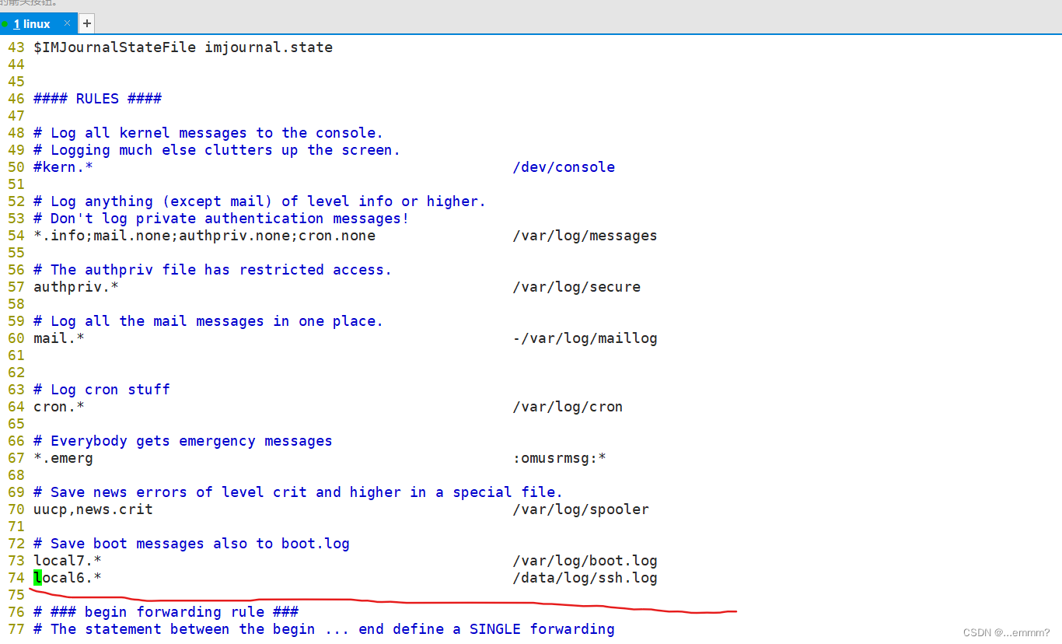Click the "/var/log/boot.log" path
Viewport: 1062px width, 644px height.
pyautogui.click(x=585, y=561)
